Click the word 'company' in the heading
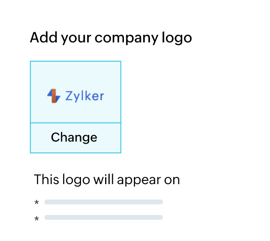 [126, 38]
